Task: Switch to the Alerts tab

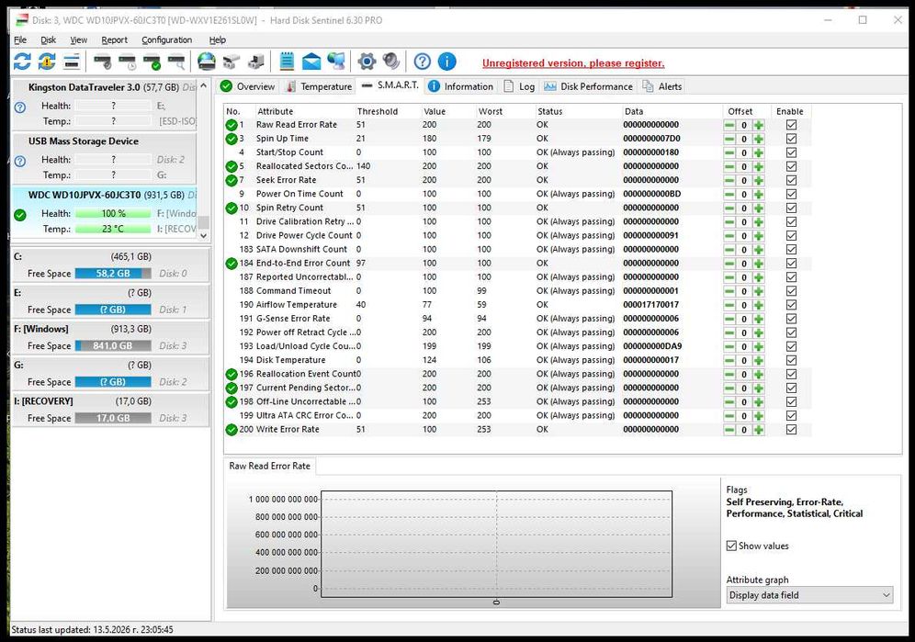Action: 662,86
